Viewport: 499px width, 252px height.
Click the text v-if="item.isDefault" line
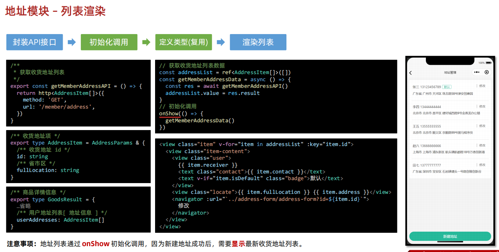pos(260,178)
